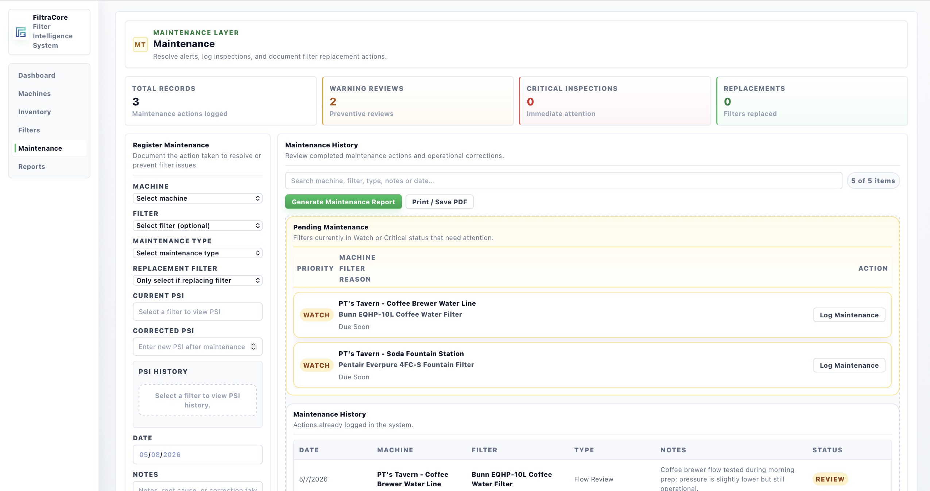Focus the maintenance history search box
The image size is (930, 491).
(x=563, y=181)
